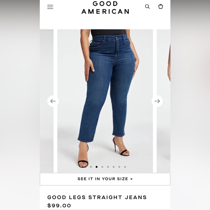Open the search magnifier icon
This screenshot has width=210, height=210.
click(x=147, y=7)
